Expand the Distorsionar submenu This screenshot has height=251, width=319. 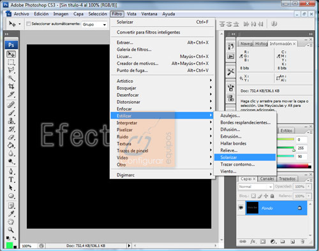pyautogui.click(x=162, y=102)
